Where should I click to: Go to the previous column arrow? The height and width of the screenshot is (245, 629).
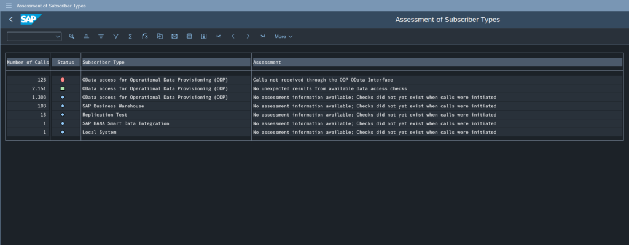[233, 36]
